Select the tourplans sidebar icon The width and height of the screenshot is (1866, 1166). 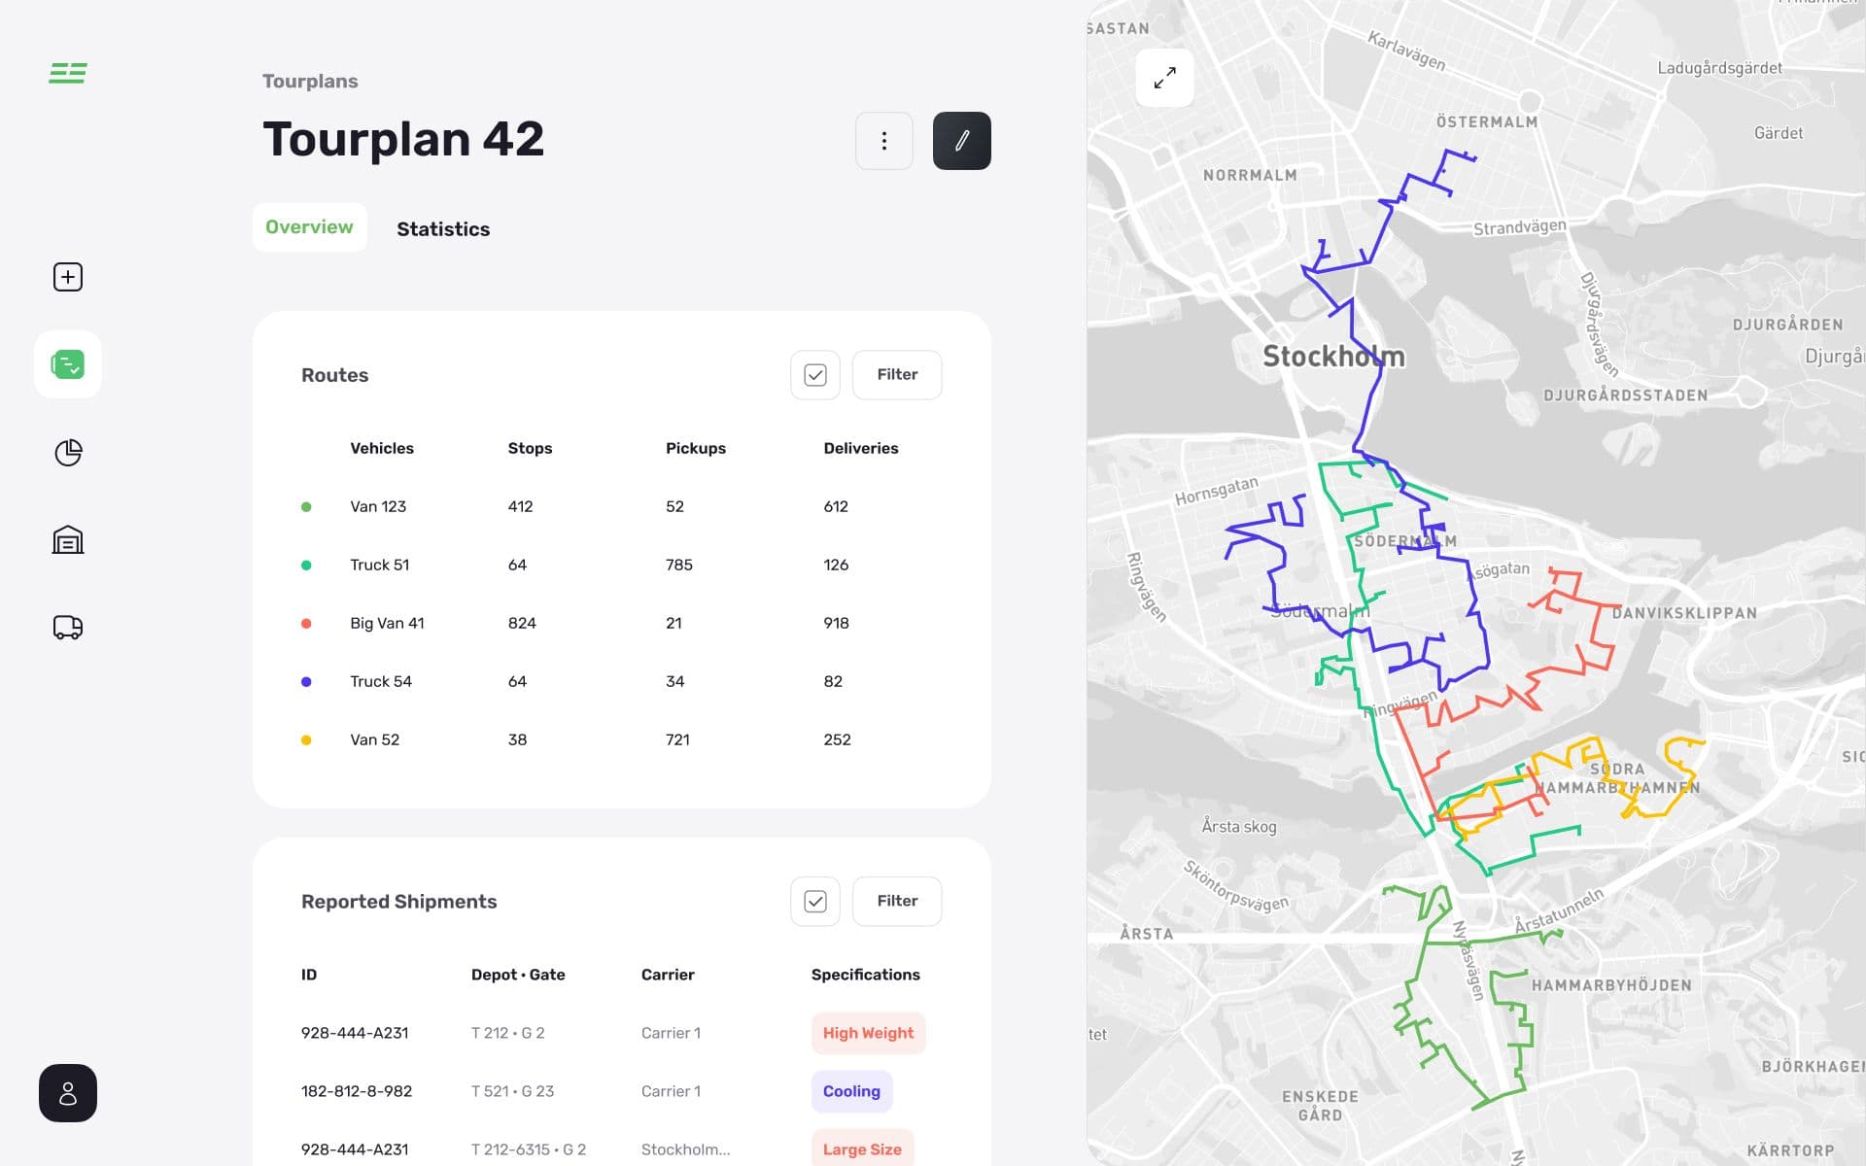point(68,364)
